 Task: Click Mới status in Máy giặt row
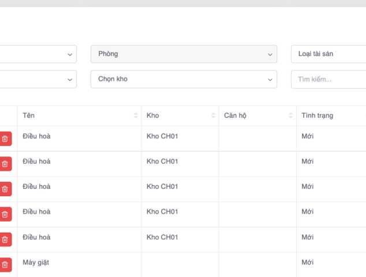308,263
